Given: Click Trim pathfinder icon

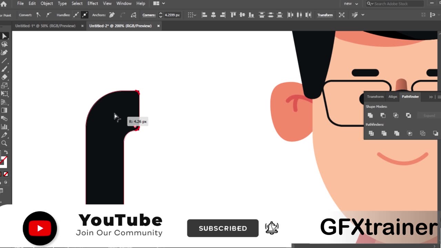Looking at the screenshot, I should tap(384, 133).
